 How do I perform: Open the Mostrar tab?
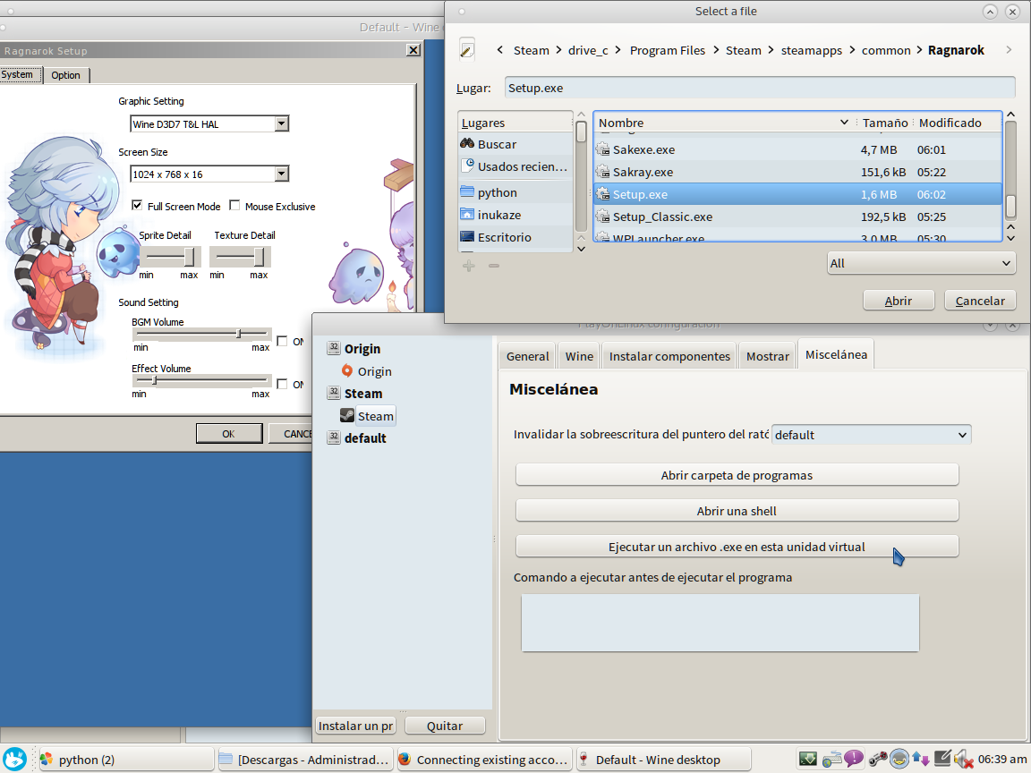click(x=767, y=356)
